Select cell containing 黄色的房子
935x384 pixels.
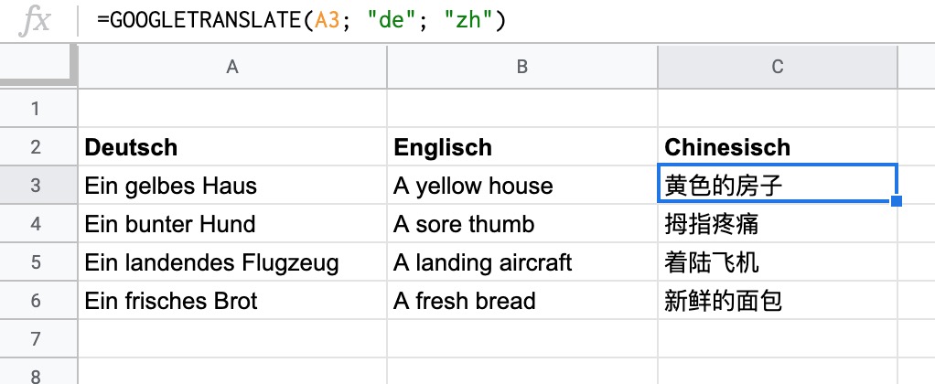point(778,185)
